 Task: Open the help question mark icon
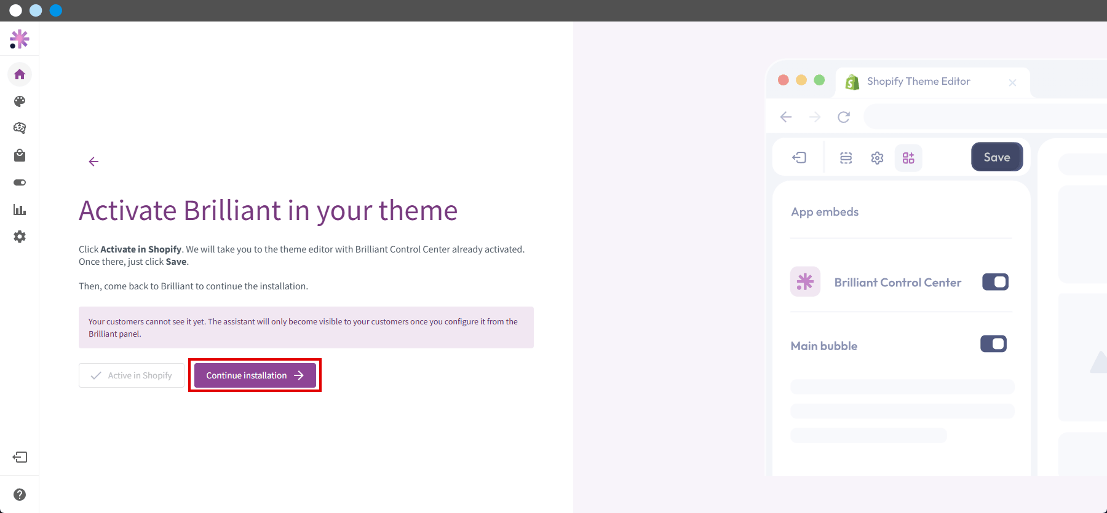point(20,495)
